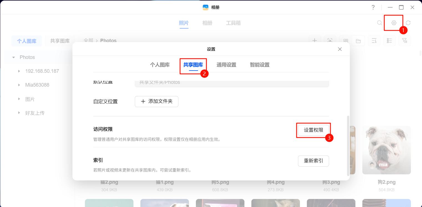Open the 智能设置 settings tab
This screenshot has height=207, width=422.
point(259,64)
